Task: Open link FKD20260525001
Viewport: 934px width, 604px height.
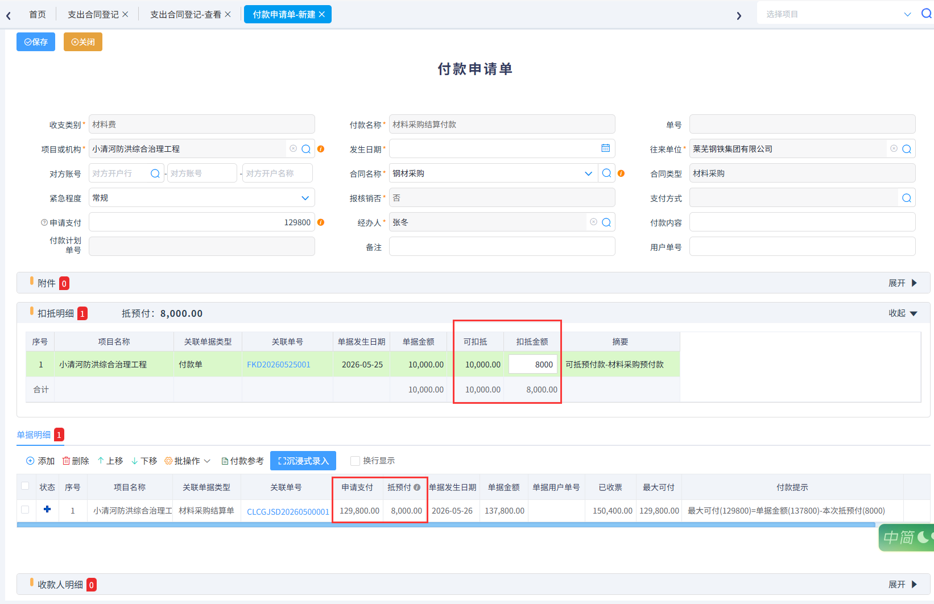Action: pos(279,365)
